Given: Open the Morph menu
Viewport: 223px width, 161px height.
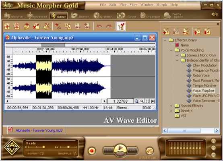Looking at the screenshot, I should [x=162, y=5].
